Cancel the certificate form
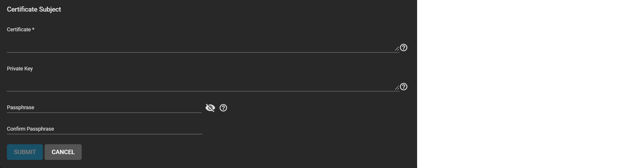The width and height of the screenshot is (630, 168). coord(63,152)
